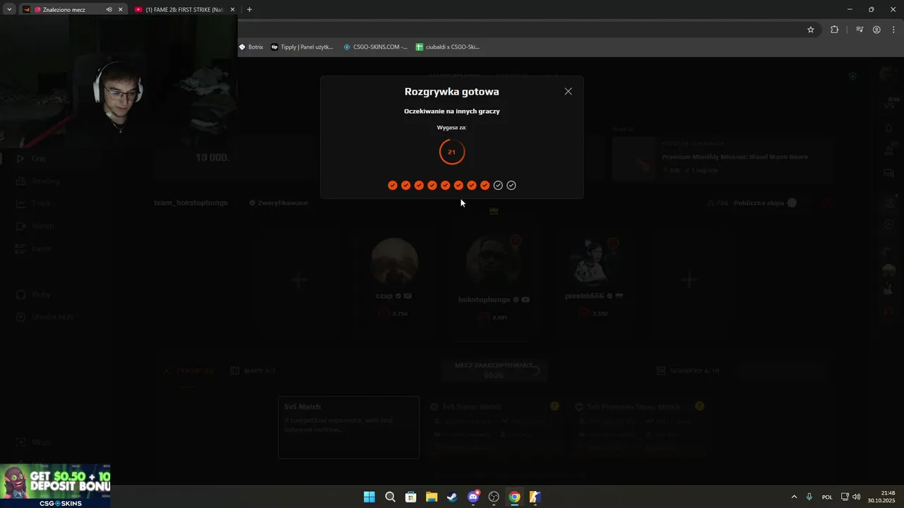
Task: Click the microphone tray icon
Action: click(x=809, y=497)
